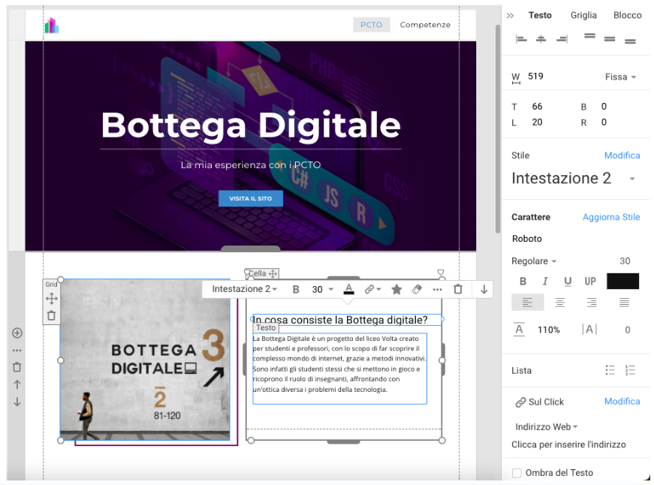
Task: Move element down via toolbar arrow
Action: (484, 289)
